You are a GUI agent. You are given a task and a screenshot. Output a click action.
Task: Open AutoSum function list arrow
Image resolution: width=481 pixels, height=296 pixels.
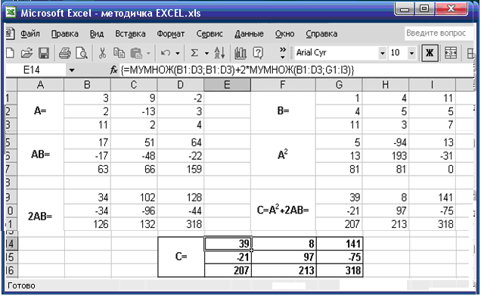point(206,54)
